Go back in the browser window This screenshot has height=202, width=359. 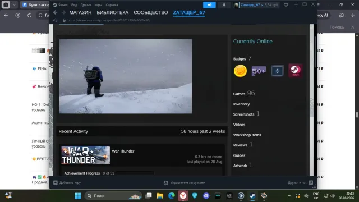coord(6,15)
